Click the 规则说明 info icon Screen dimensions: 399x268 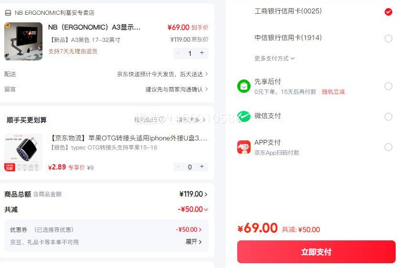(162, 120)
